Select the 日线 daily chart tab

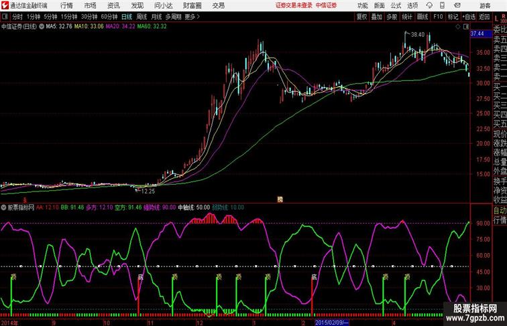[x=127, y=17]
